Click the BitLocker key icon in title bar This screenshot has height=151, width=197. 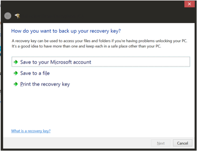(17, 16)
